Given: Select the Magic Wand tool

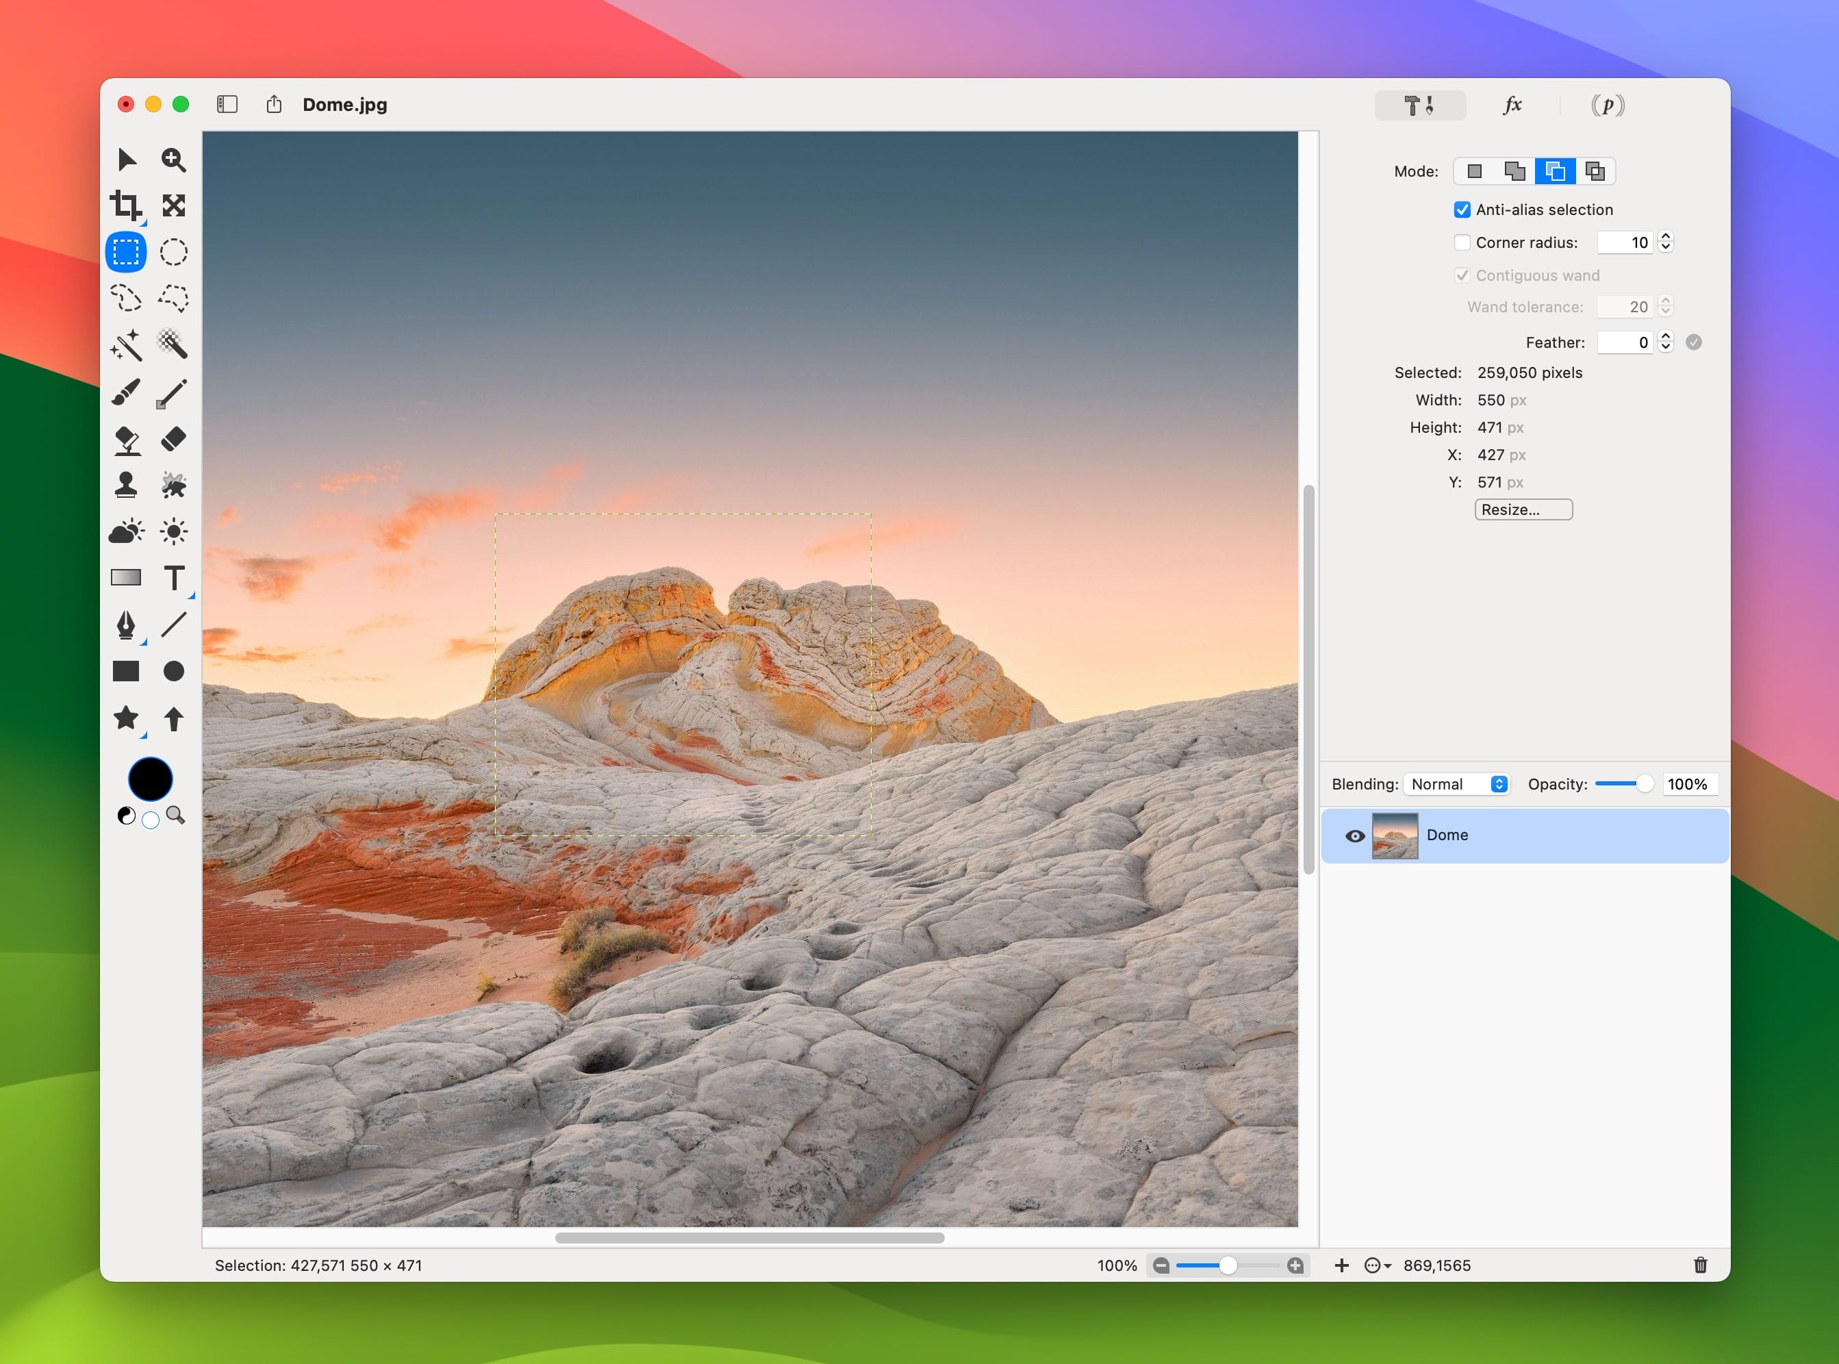Looking at the screenshot, I should [x=125, y=345].
